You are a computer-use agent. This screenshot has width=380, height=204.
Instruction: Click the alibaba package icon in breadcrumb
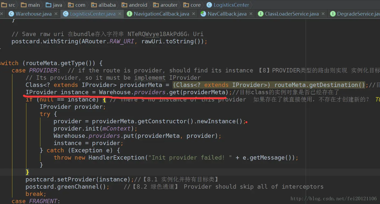(94, 5)
